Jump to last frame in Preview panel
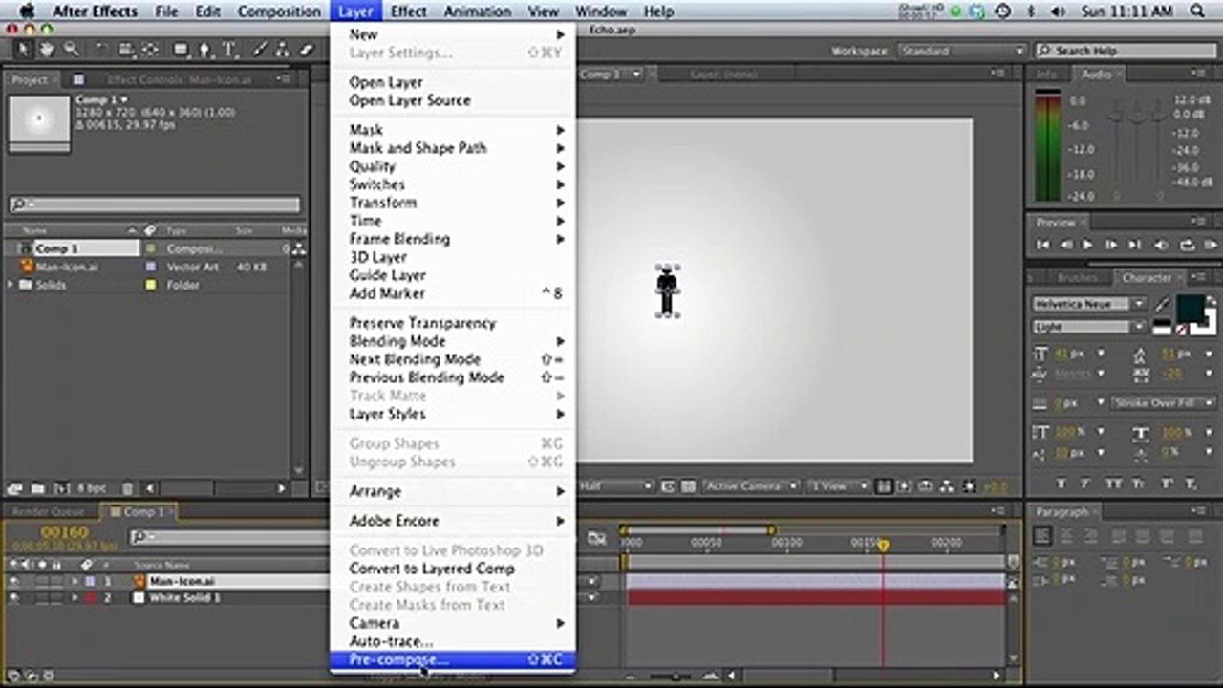This screenshot has height=688, width=1223. 1135,245
